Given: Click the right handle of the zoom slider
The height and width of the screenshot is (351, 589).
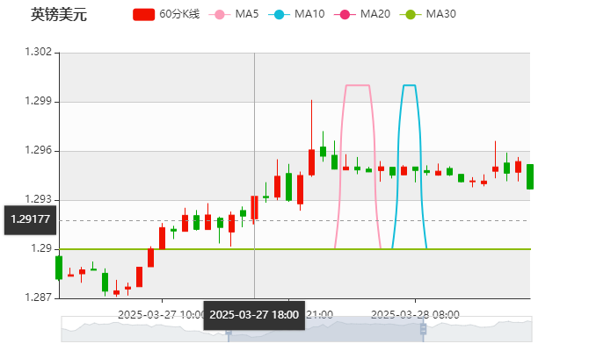Looking at the screenshot, I should [x=425, y=329].
